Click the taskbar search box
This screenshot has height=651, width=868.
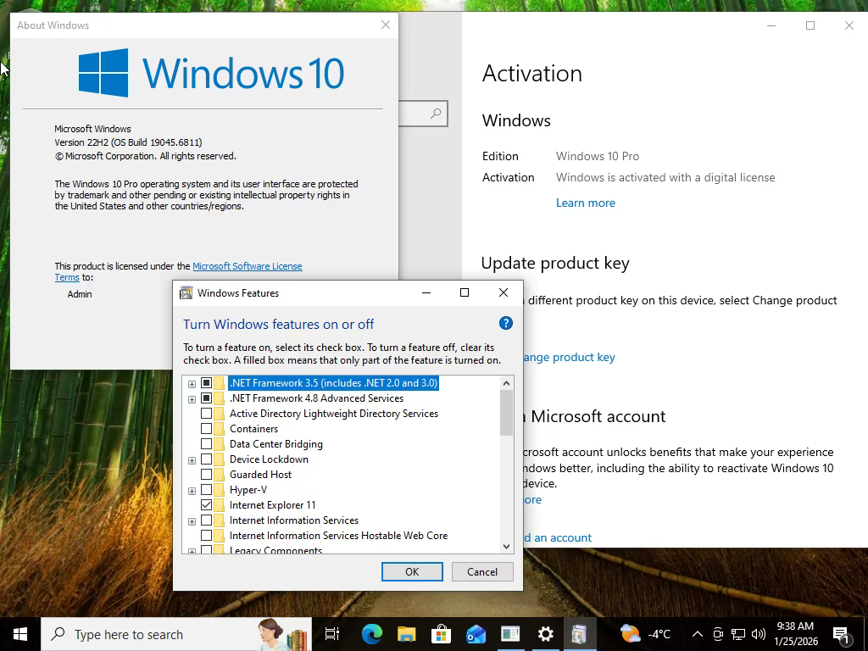point(176,634)
